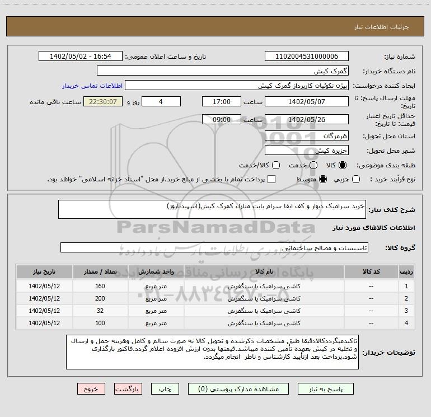Click the بازگشت back button
Screen dimensions: 431x417
(x=128, y=389)
